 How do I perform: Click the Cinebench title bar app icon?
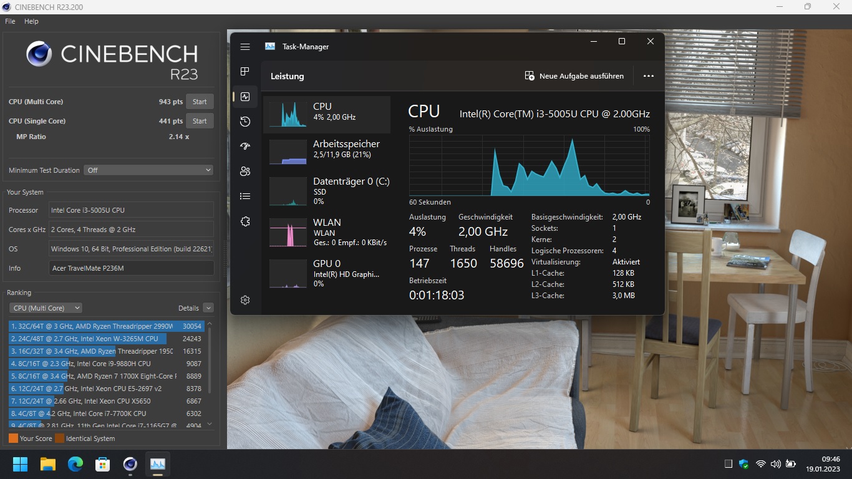pyautogui.click(x=7, y=7)
